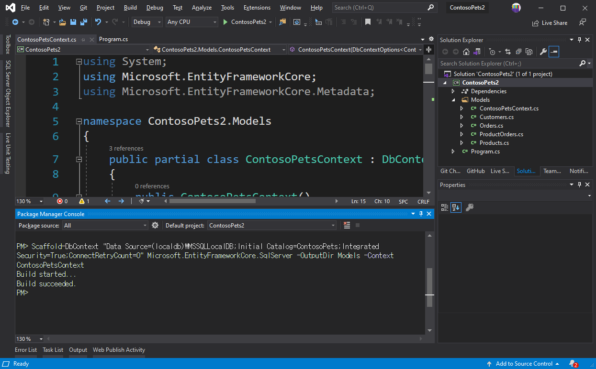
Task: Click the Solution Explorer Home icon
Action: click(x=466, y=52)
